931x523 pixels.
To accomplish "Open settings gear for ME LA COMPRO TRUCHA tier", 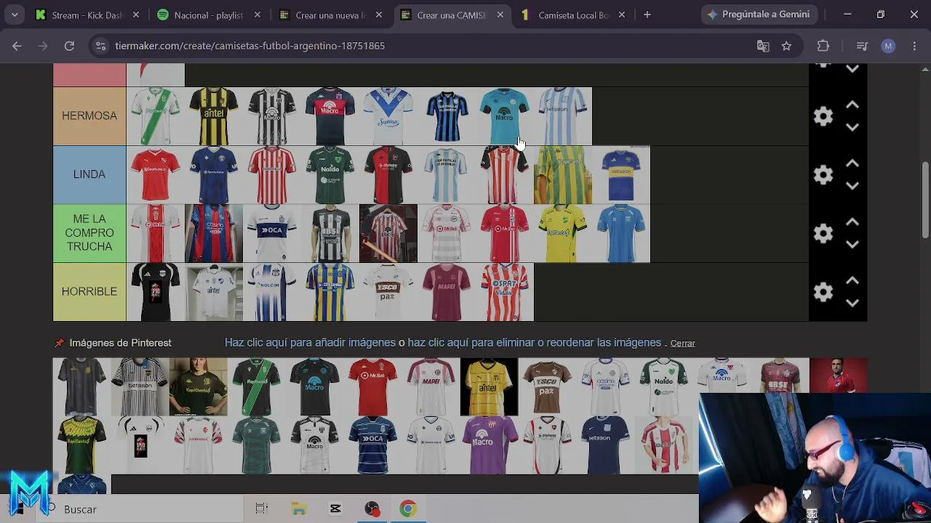I will click(823, 233).
